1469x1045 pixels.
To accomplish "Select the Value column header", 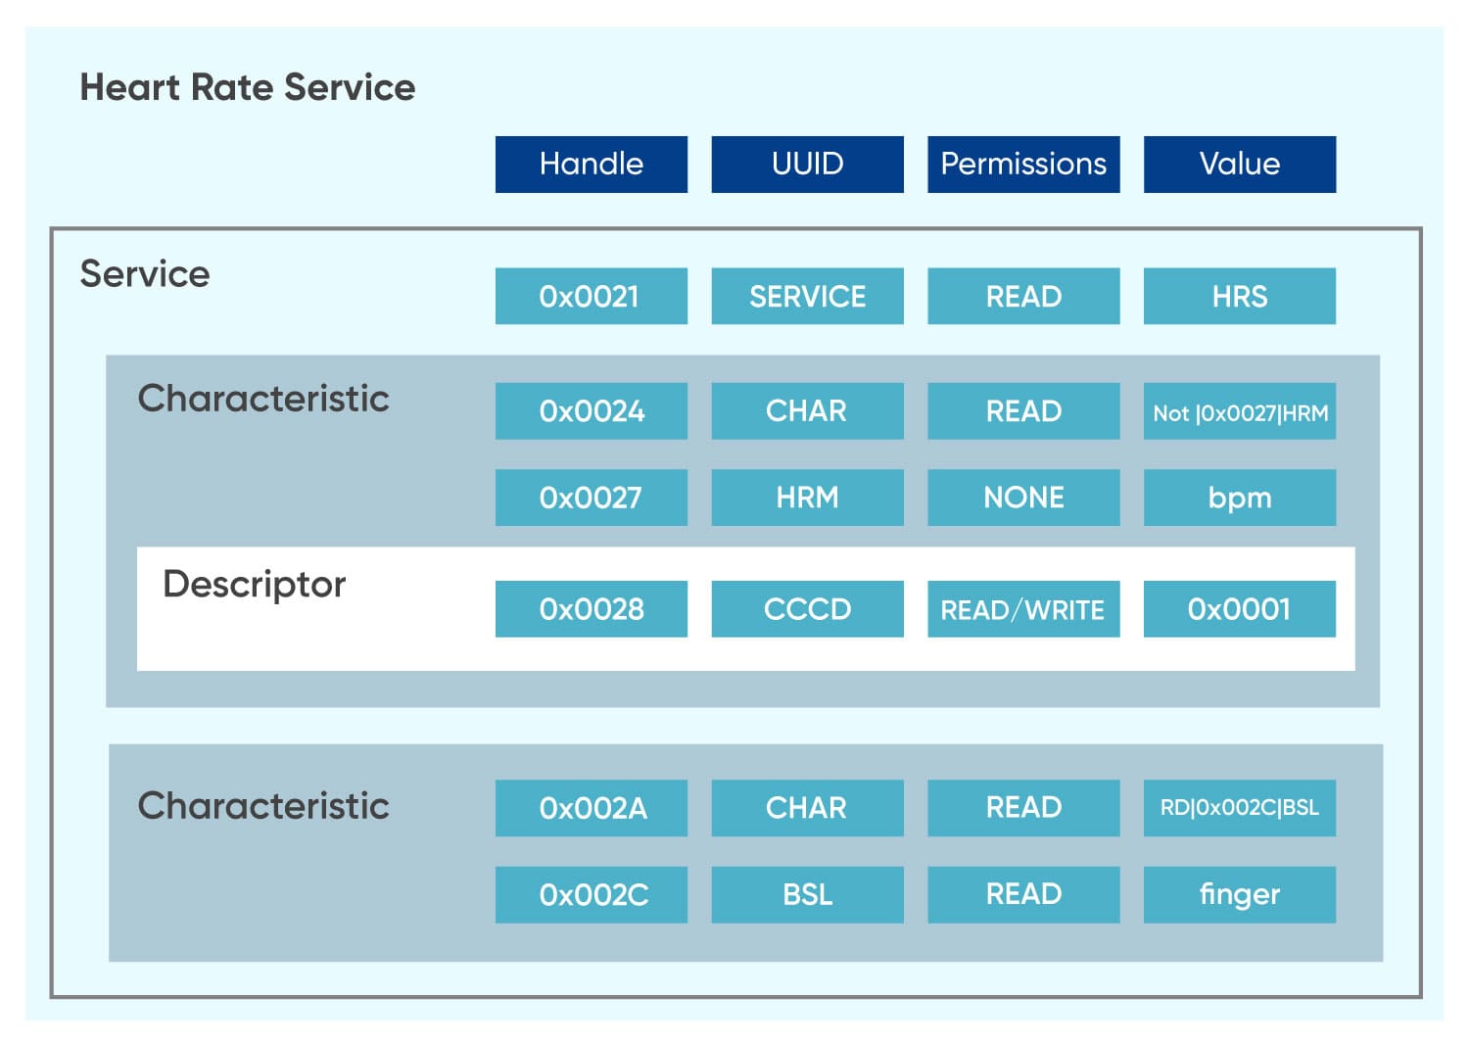I will pos(1239,164).
